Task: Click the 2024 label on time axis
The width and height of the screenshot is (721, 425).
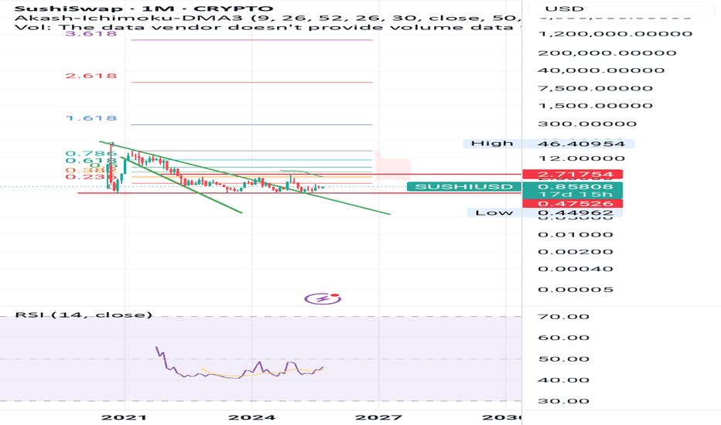Action: pos(251,417)
